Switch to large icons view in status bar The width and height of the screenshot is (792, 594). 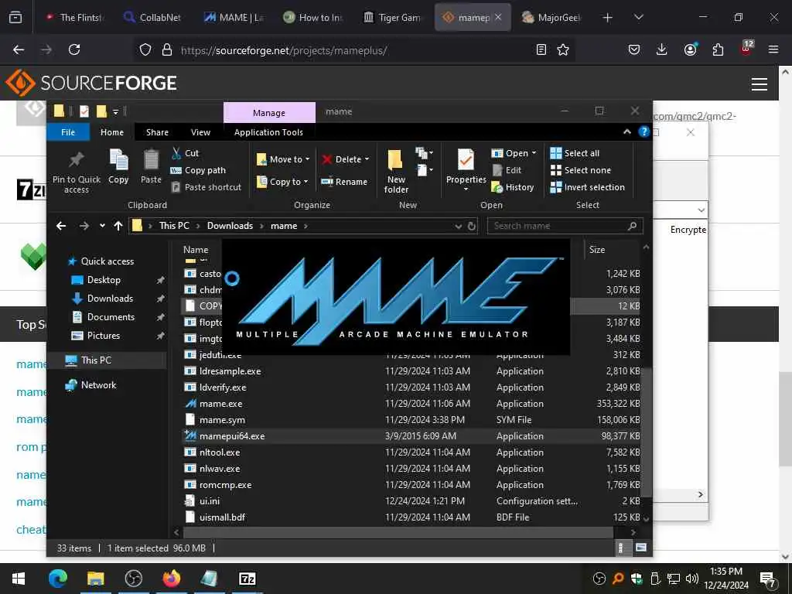(641, 548)
